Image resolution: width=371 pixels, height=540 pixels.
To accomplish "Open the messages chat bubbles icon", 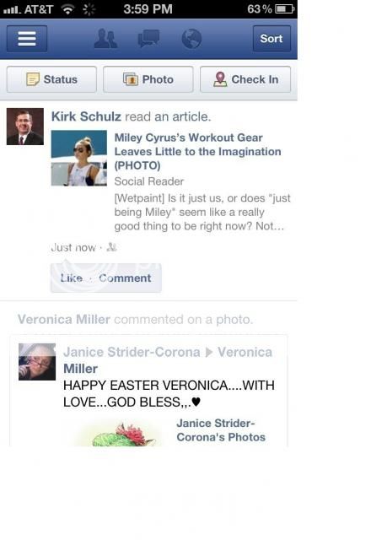I will 148,39.
